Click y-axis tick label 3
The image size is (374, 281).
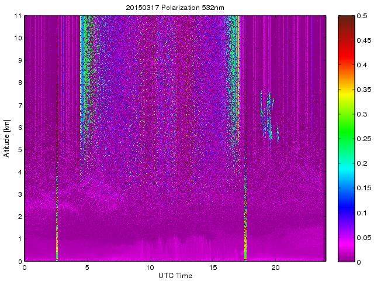coord(19,194)
